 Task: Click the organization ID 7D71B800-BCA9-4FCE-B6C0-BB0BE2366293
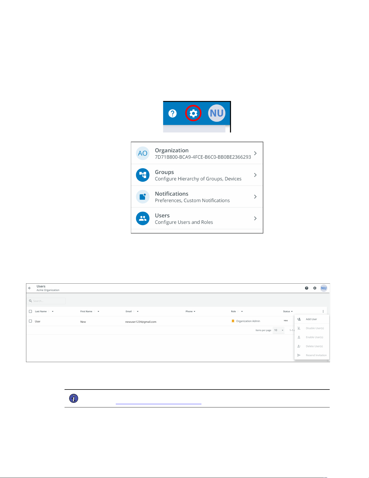(x=203, y=157)
